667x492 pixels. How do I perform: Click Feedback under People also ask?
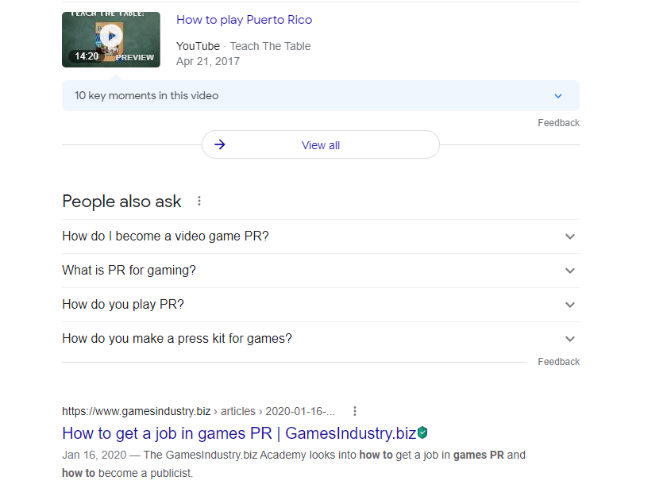[558, 361]
